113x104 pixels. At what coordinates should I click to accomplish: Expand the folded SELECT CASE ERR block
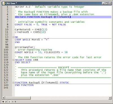click(x=13, y=60)
